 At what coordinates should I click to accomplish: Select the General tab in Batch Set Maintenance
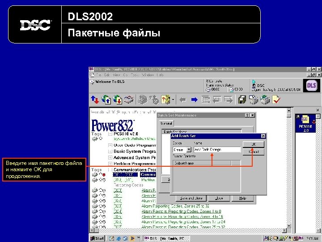(x=166, y=123)
